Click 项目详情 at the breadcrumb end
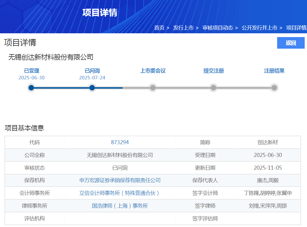This screenshot has width=307, height=227. click(x=296, y=28)
